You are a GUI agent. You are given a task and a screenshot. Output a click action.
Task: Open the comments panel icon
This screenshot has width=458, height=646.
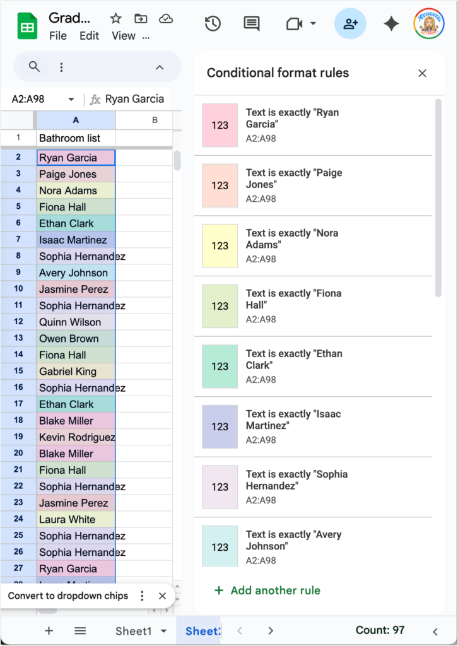(251, 23)
